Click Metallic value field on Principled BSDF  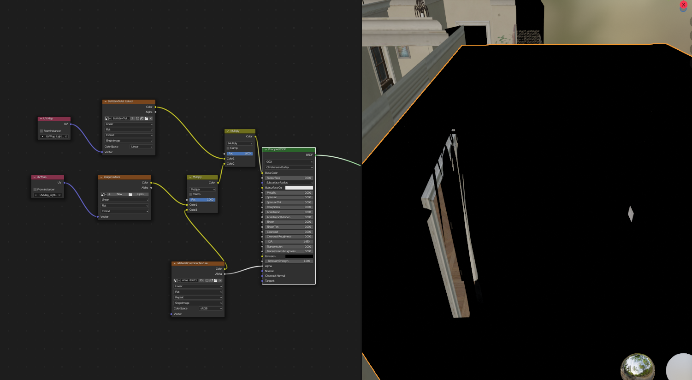pos(289,193)
